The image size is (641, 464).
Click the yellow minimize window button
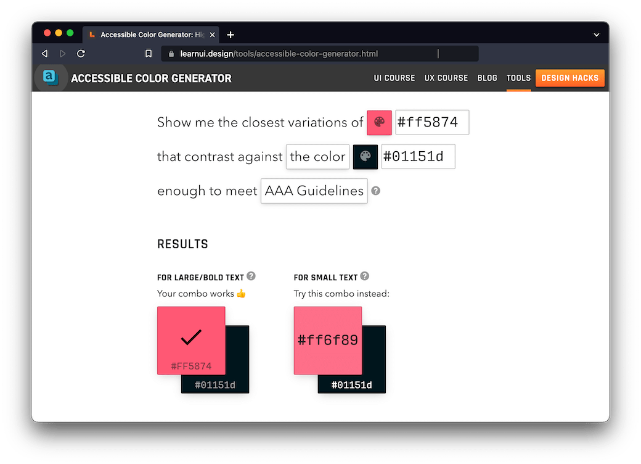click(x=59, y=33)
